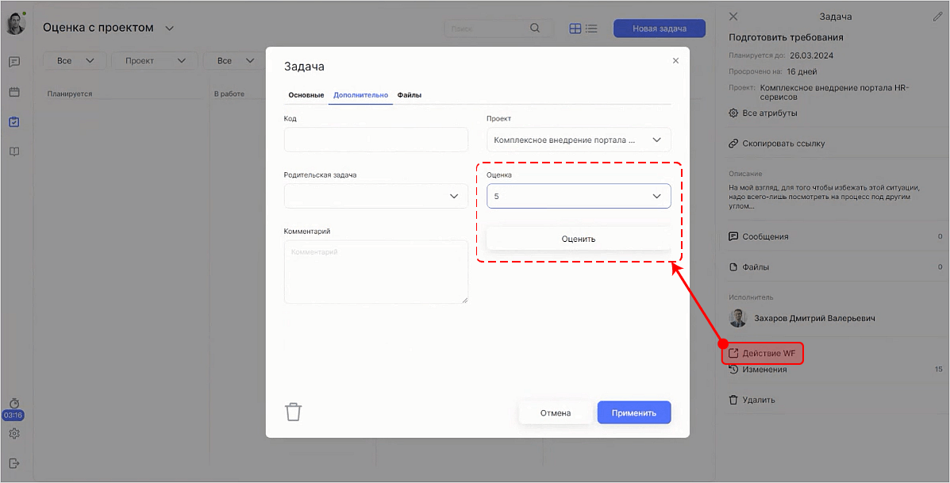950x483 pixels.
Task: Delete the task using the trash icon
Action: click(x=293, y=411)
